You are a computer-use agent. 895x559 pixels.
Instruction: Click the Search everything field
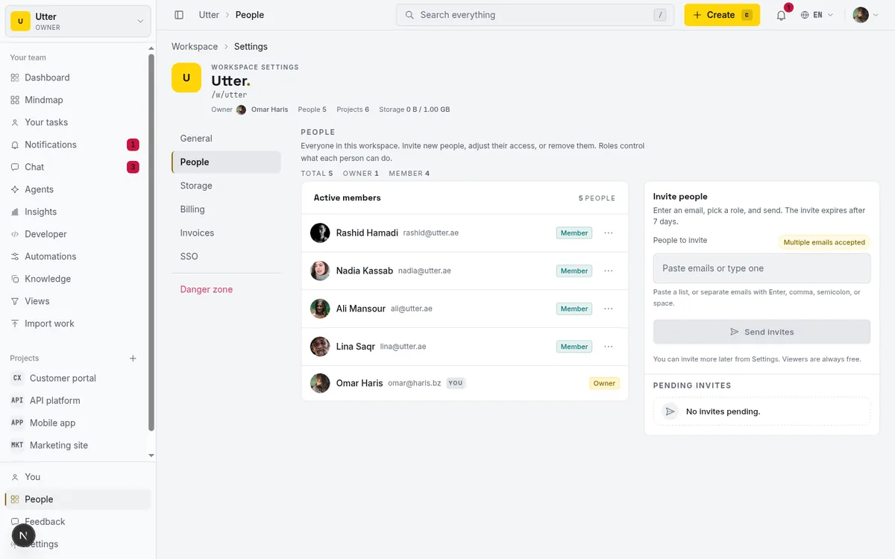coord(535,15)
